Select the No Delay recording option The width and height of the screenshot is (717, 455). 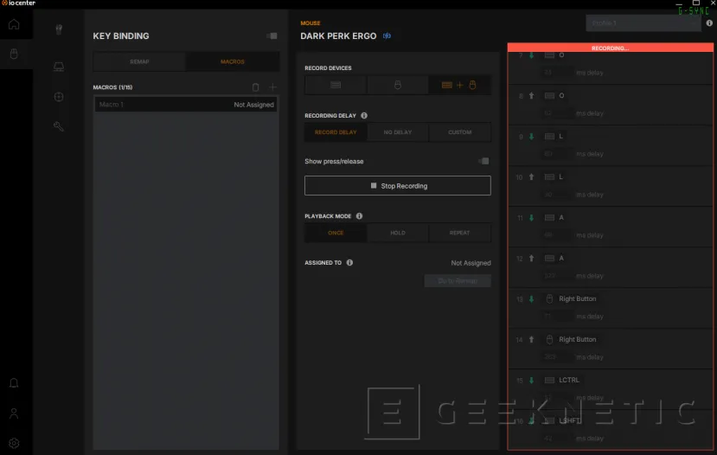coord(397,132)
